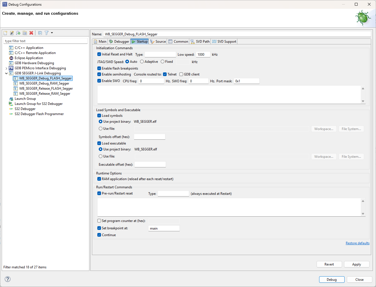
Task: Toggle RAM application reload checkbox
Action: (99, 179)
